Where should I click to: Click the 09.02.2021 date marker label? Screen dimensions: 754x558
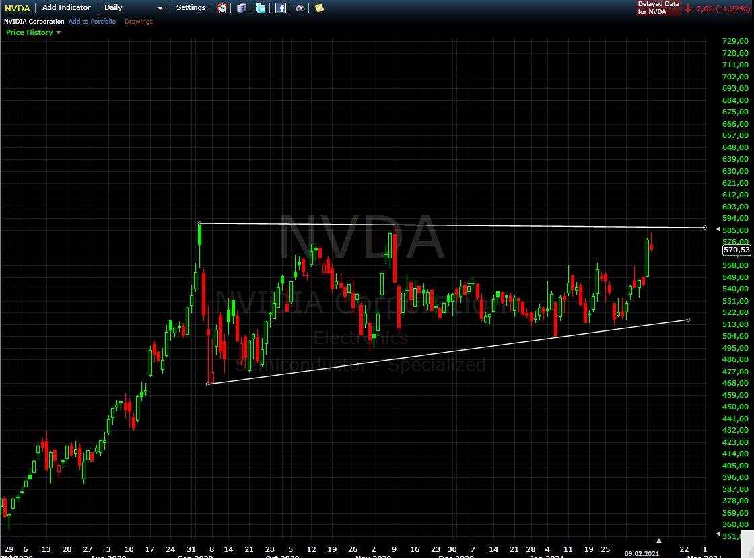click(642, 554)
